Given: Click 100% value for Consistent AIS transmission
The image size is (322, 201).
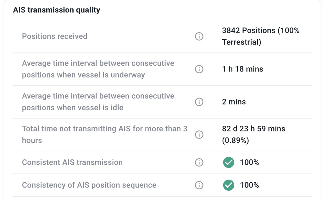Looking at the screenshot, I should 249,162.
